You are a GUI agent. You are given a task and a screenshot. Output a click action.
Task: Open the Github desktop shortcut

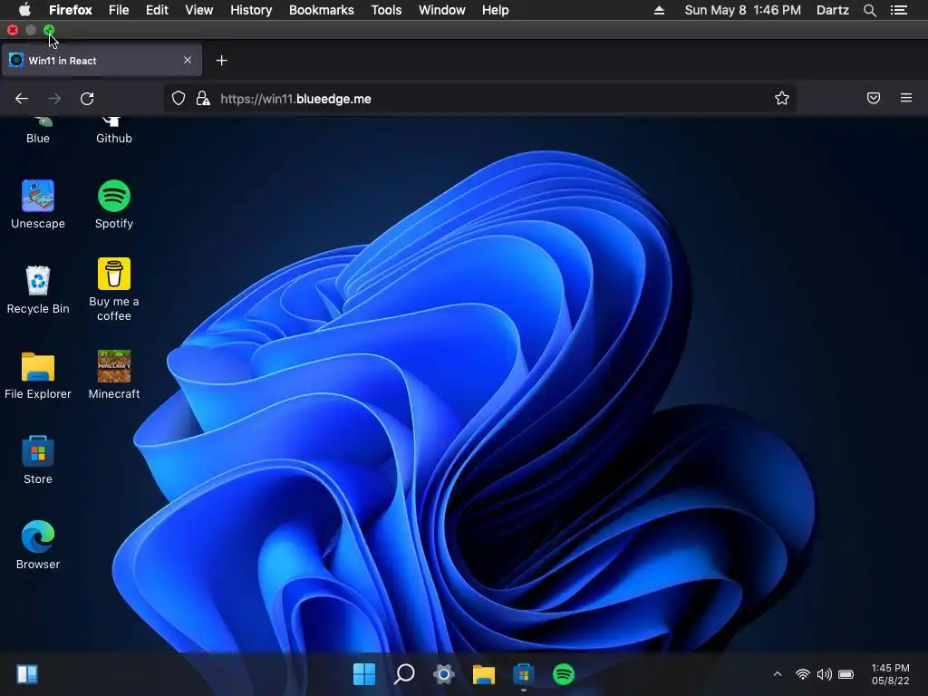(113, 130)
